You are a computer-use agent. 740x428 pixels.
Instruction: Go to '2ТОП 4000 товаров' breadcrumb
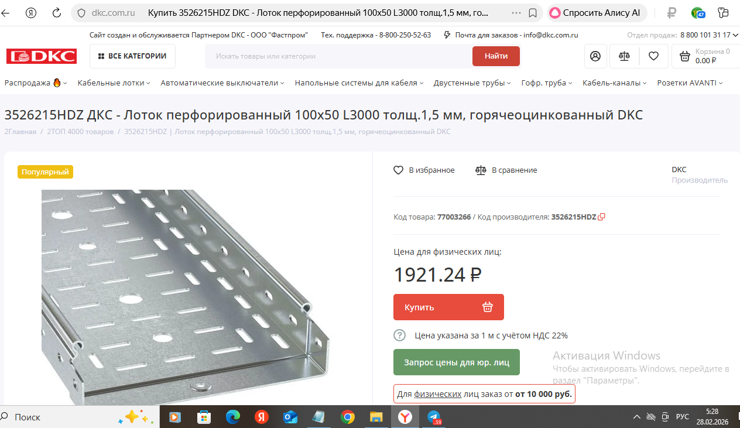80,132
